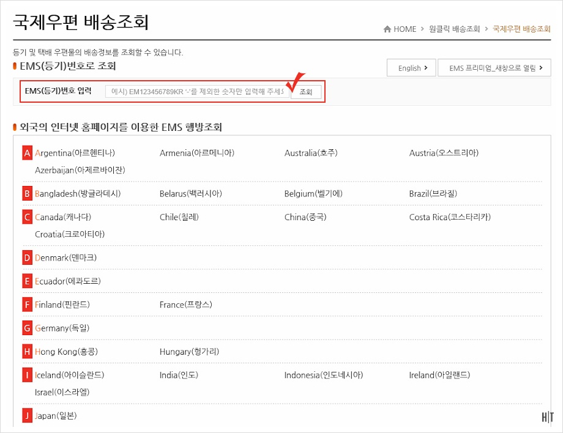
Task: Open Argentina(아르헨티나) tracking link
Action: point(75,153)
